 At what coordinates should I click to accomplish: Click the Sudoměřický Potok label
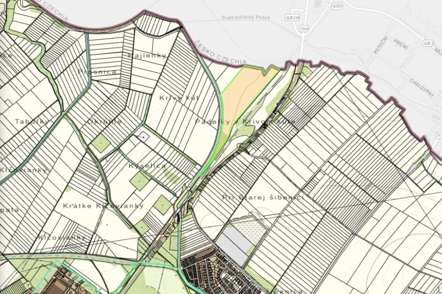(x=246, y=17)
